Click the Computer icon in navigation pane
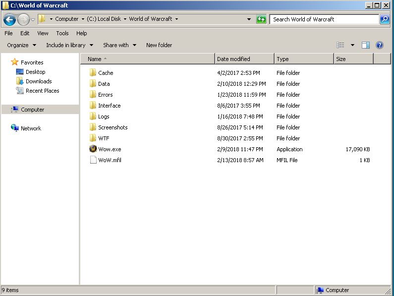The width and height of the screenshot is (394, 296). [x=15, y=110]
